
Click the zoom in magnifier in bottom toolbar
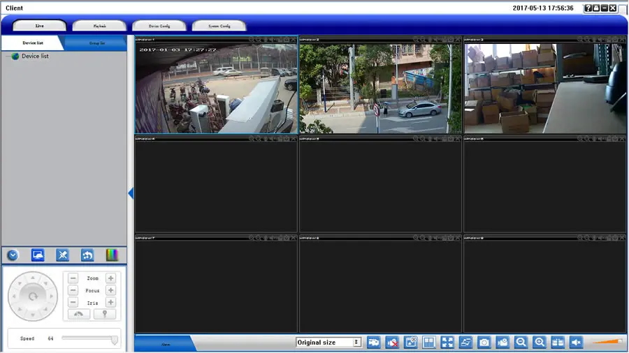coord(539,343)
